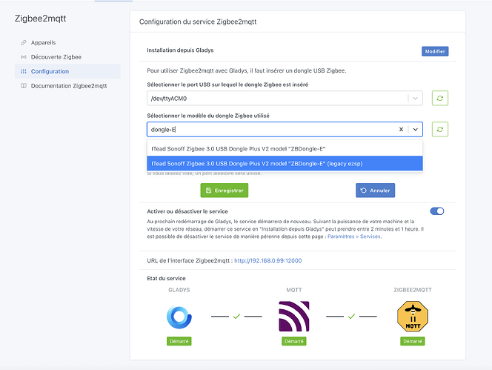The image size is (492, 370).
Task: Expand the USB port dropdown arrow
Action: pyautogui.click(x=416, y=98)
